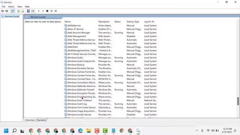Open the Wi-Fi network tray icon
The width and height of the screenshot is (240, 135).
click(x=208, y=130)
